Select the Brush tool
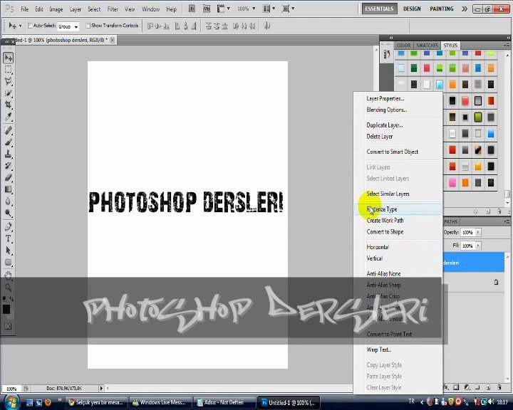 click(x=9, y=142)
